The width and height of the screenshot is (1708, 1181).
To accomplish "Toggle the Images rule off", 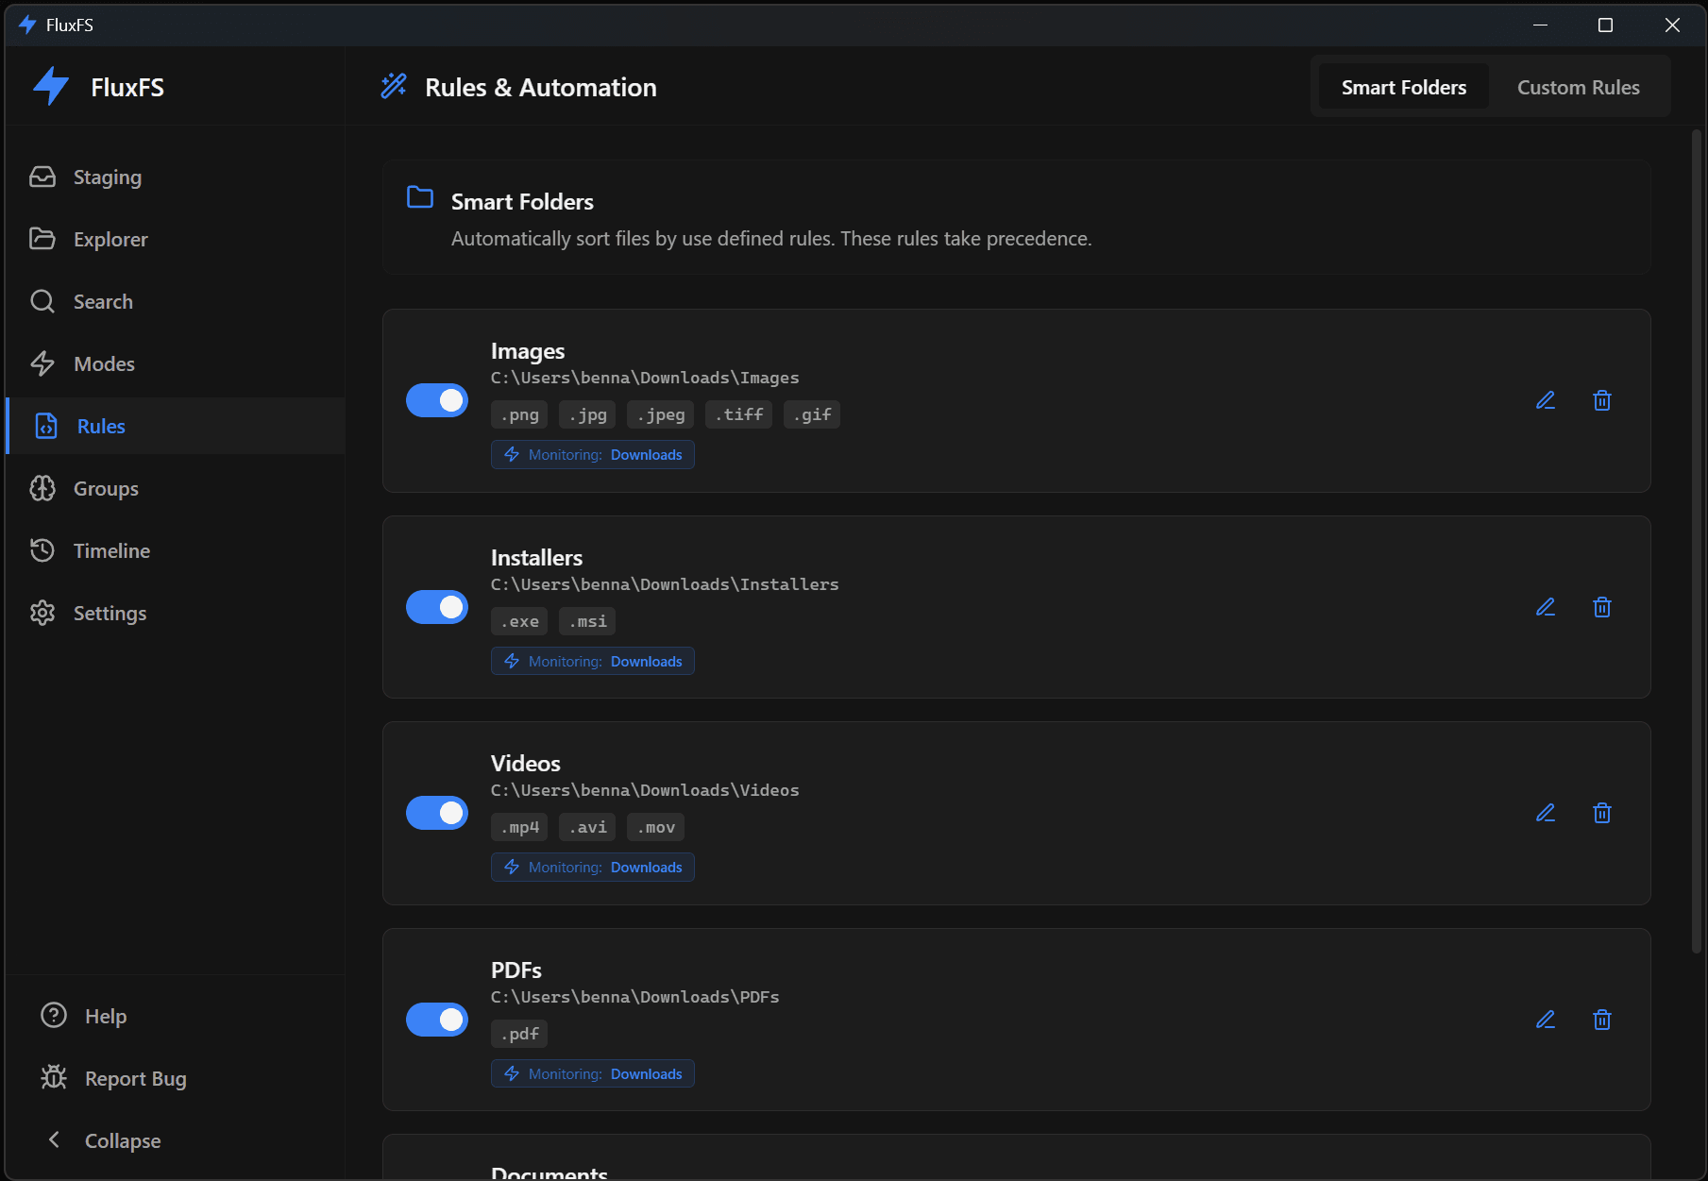I will 436,400.
